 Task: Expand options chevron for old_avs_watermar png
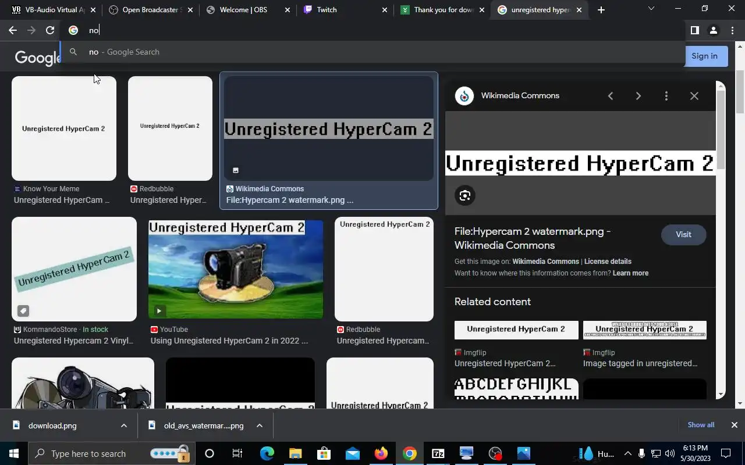point(260,425)
